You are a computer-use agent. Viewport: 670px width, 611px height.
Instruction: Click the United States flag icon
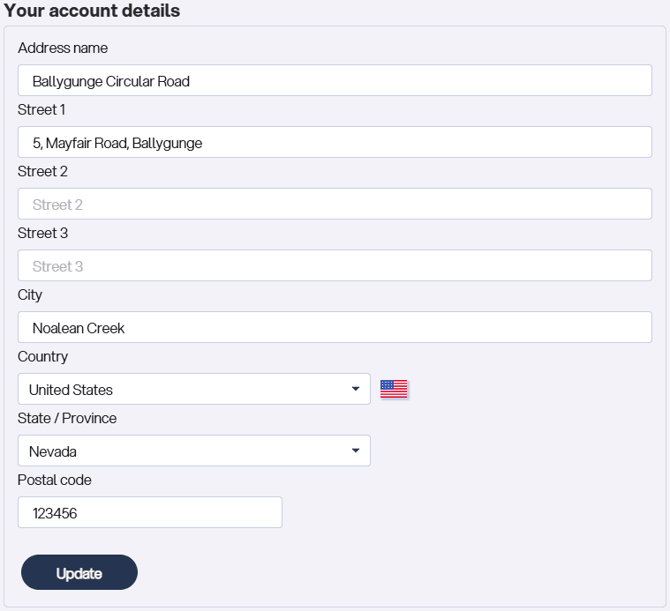pyautogui.click(x=394, y=389)
